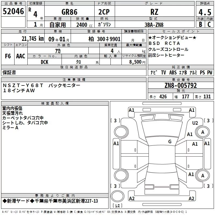
Task: Select the inspector note ミラーA
Action: (10, 128)
